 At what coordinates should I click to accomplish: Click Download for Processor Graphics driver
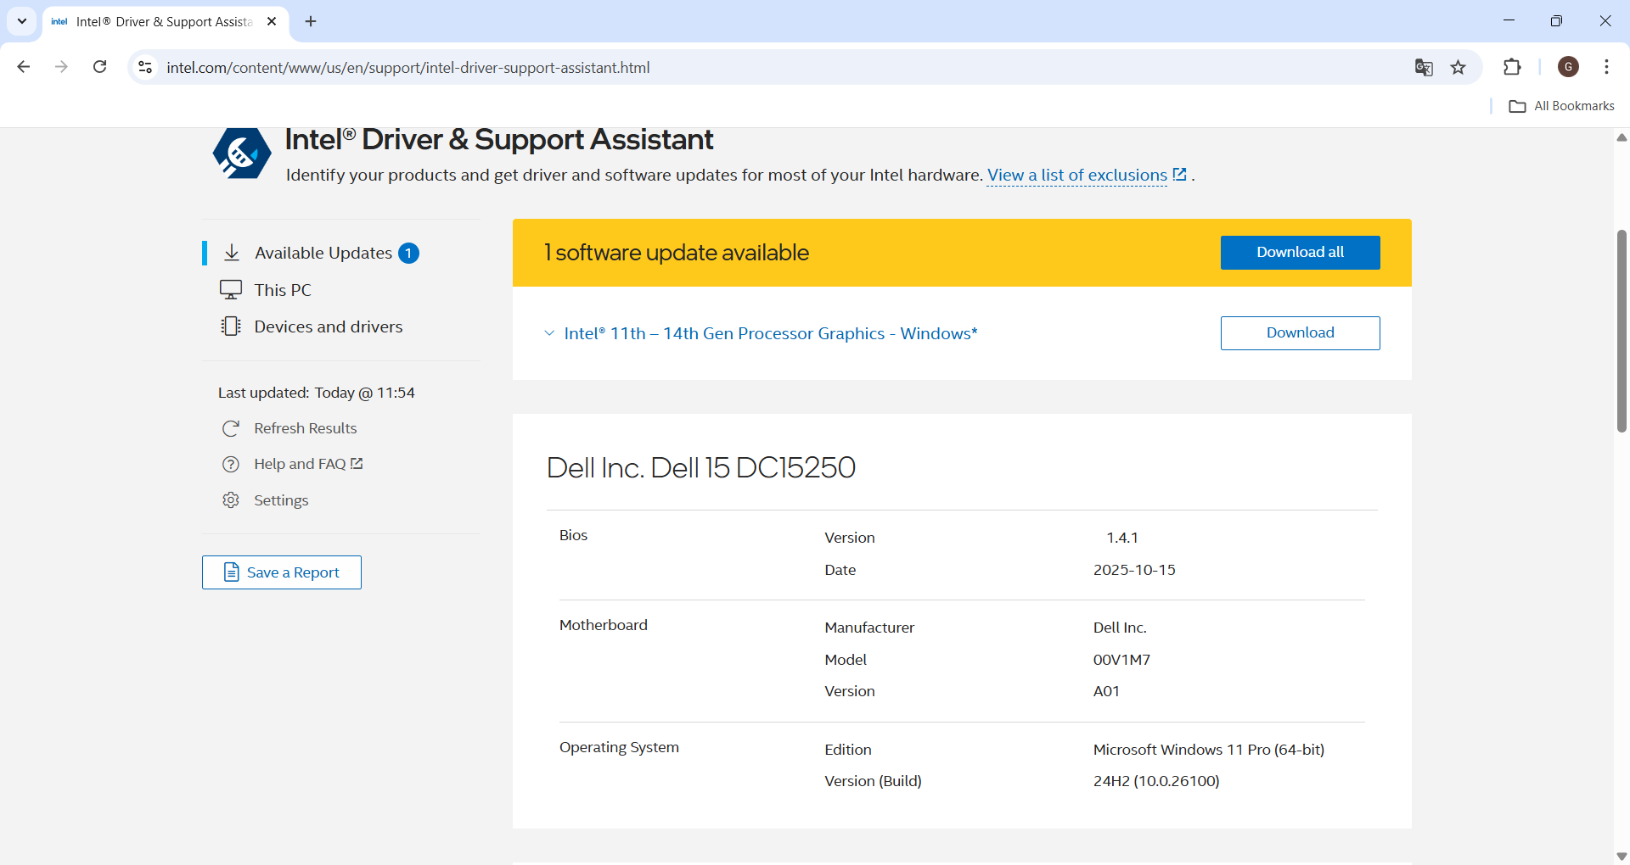1300,333
